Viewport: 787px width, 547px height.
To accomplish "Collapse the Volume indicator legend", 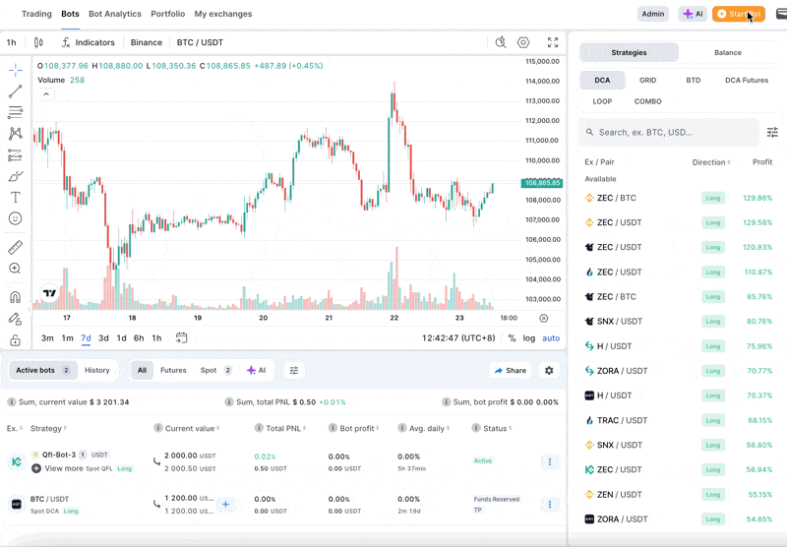I will tap(45, 94).
